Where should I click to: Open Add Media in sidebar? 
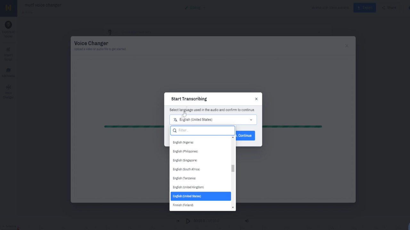8,73
